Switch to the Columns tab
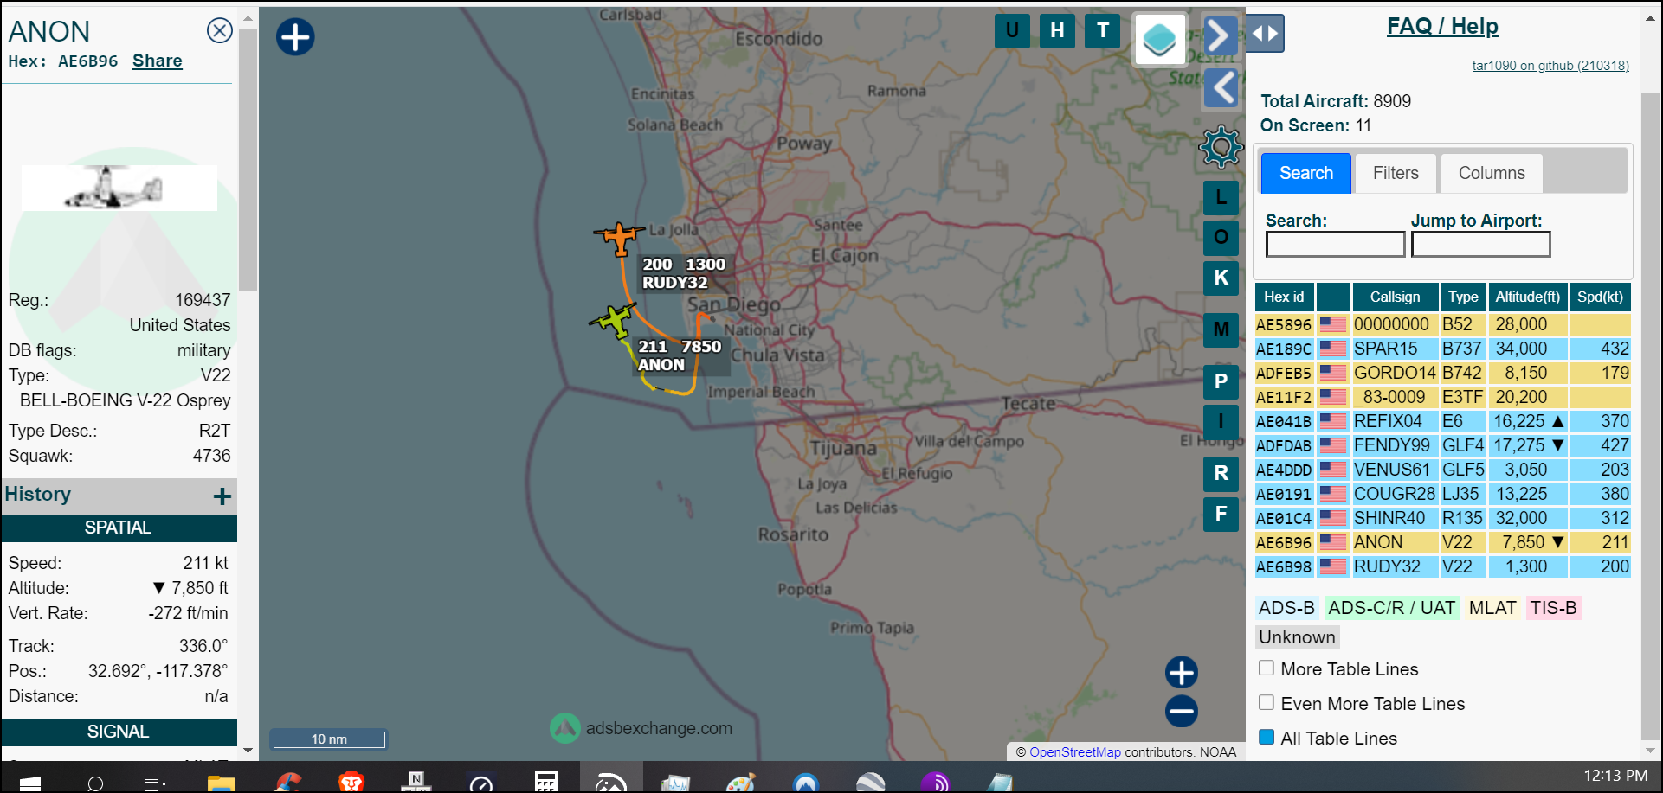Image resolution: width=1663 pixels, height=793 pixels. (x=1492, y=173)
